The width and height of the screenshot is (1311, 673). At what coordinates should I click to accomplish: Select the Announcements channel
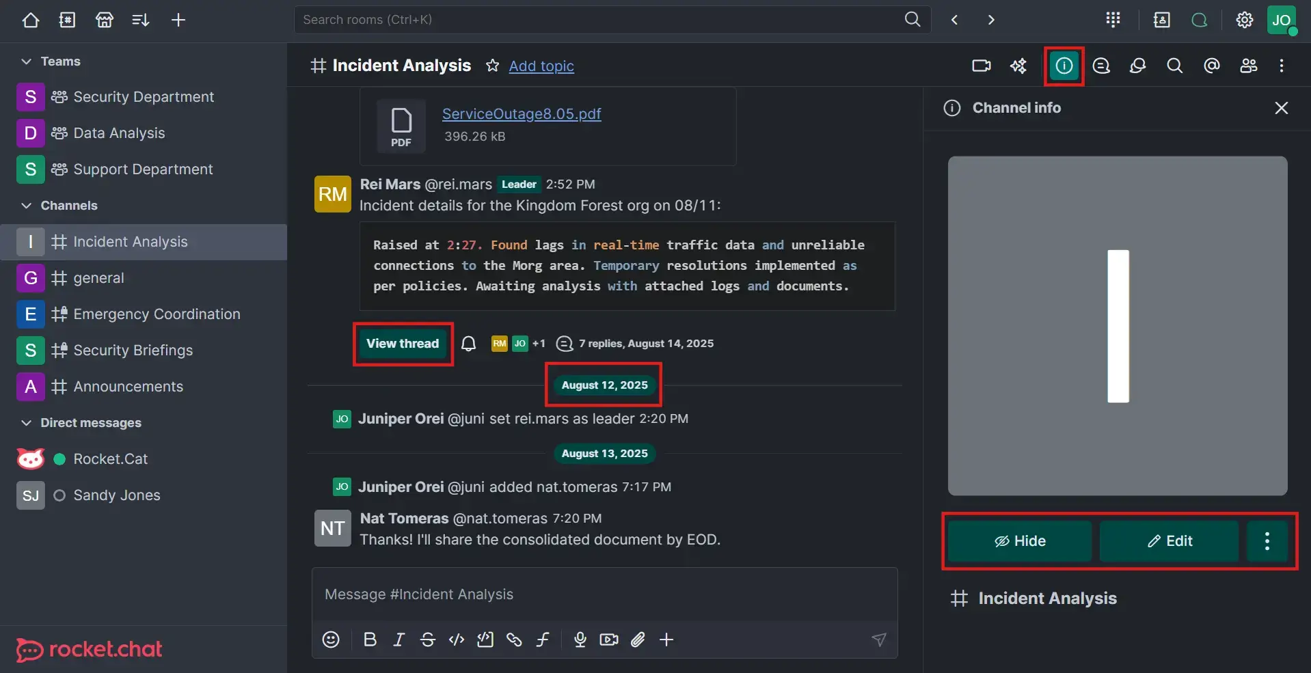point(144,387)
